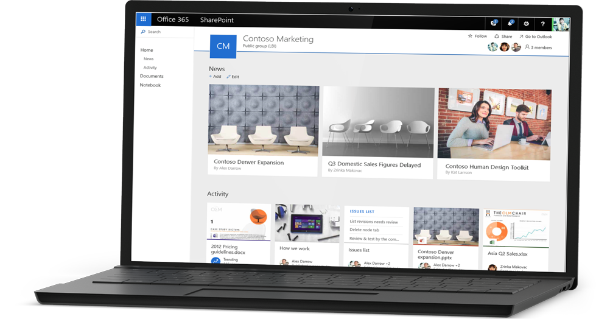Image resolution: width=596 pixels, height=319 pixels.
Task: Click the ISSUES LIST card heading
Action: coord(362,211)
